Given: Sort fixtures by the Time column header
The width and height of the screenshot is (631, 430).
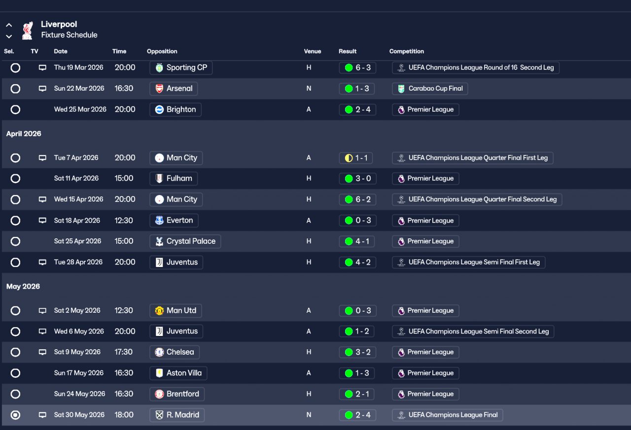Looking at the screenshot, I should tap(119, 51).
